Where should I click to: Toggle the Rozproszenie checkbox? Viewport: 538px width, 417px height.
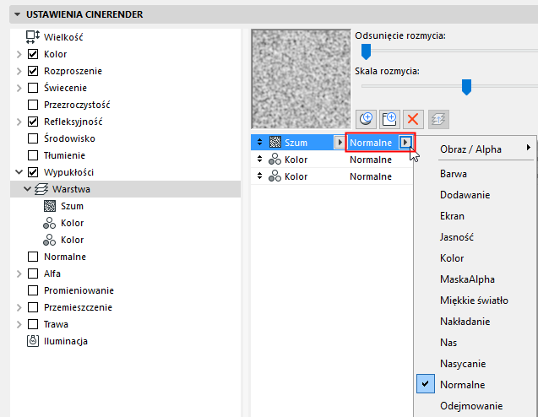click(33, 71)
